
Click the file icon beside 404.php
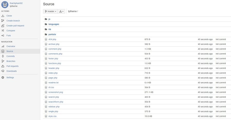pos(46,39)
